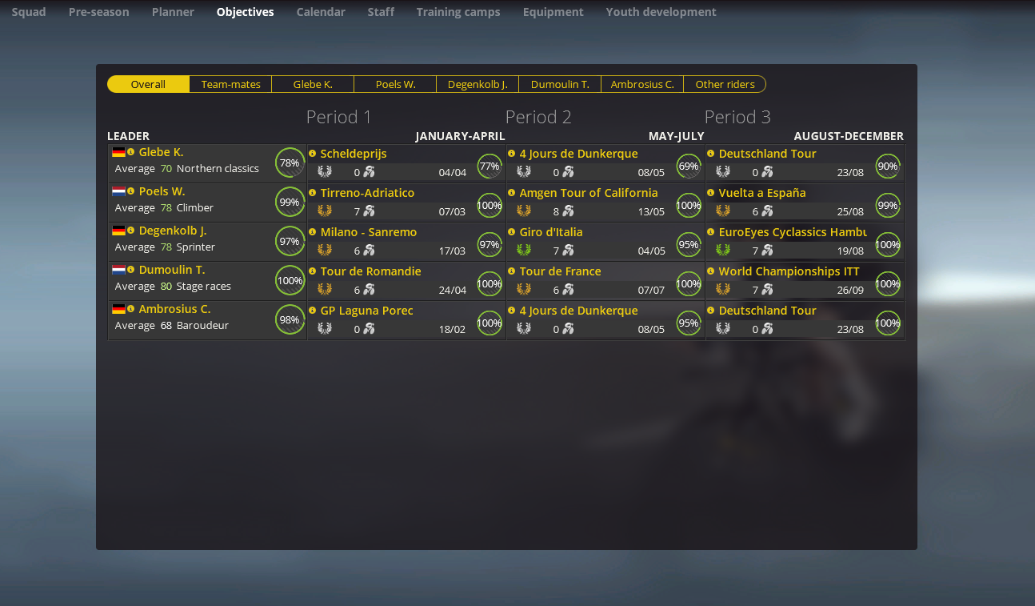The image size is (1035, 606).
Task: Open the Amgen Tour of California race link
Action: [x=588, y=193]
